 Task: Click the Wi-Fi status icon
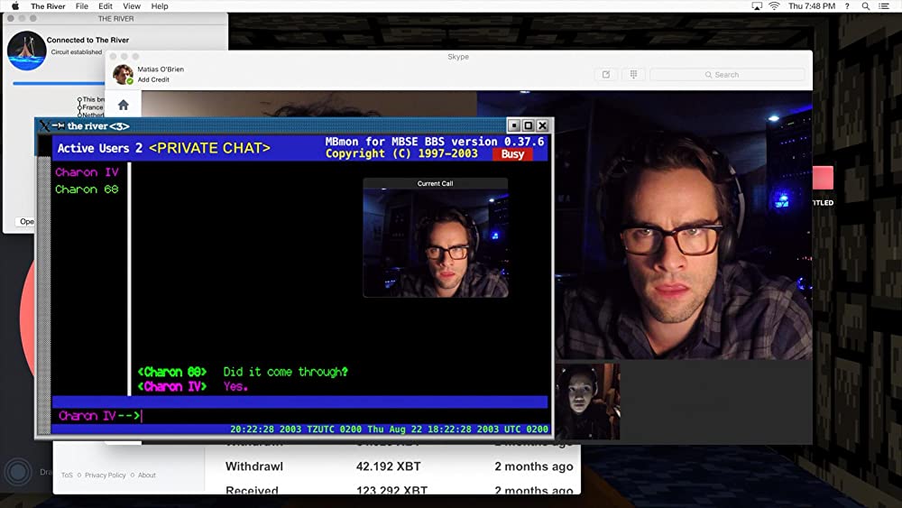[774, 6]
